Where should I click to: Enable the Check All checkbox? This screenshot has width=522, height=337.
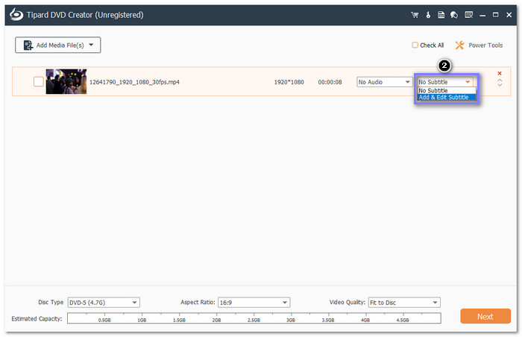pos(415,45)
